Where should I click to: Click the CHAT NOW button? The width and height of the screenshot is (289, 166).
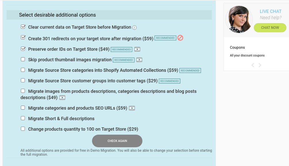click(270, 28)
